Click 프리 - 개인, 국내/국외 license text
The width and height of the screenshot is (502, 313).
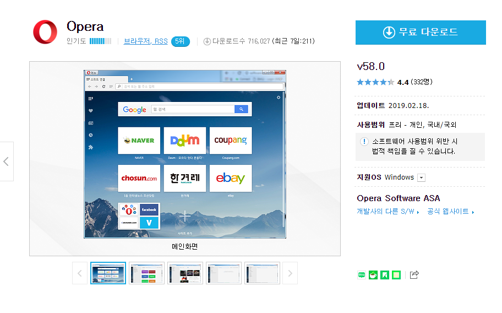tap(422, 125)
